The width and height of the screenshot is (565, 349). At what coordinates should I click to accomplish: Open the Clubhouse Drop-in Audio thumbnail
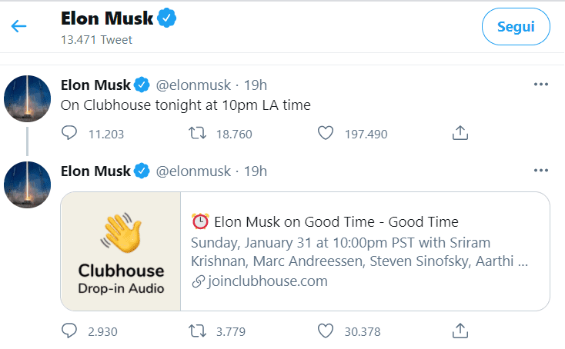(x=121, y=251)
